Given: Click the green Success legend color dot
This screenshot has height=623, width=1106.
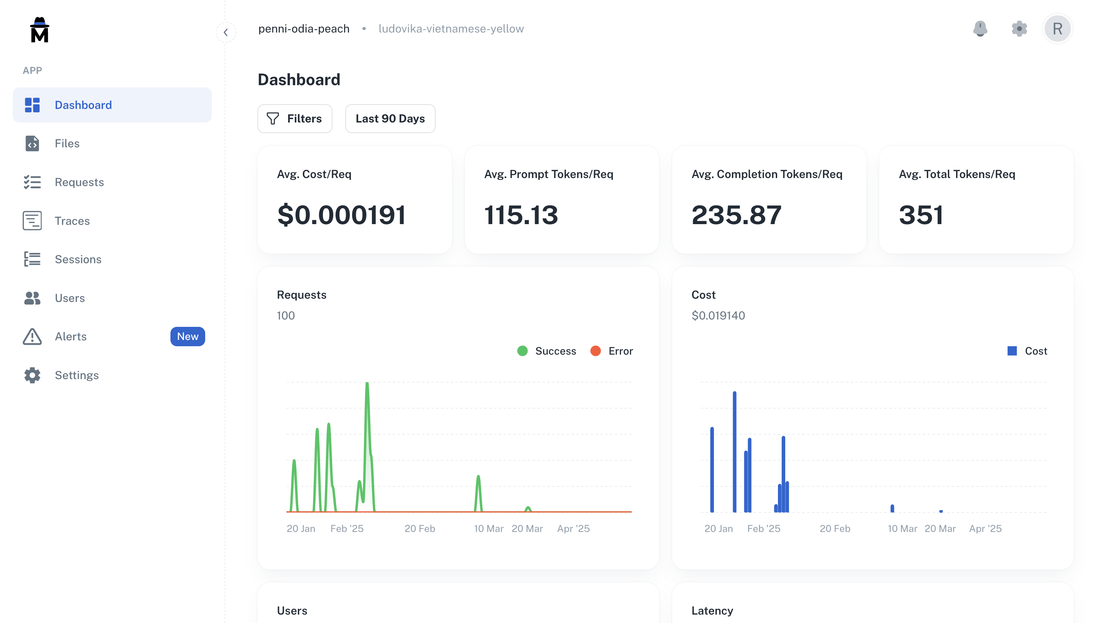Looking at the screenshot, I should pyautogui.click(x=522, y=351).
